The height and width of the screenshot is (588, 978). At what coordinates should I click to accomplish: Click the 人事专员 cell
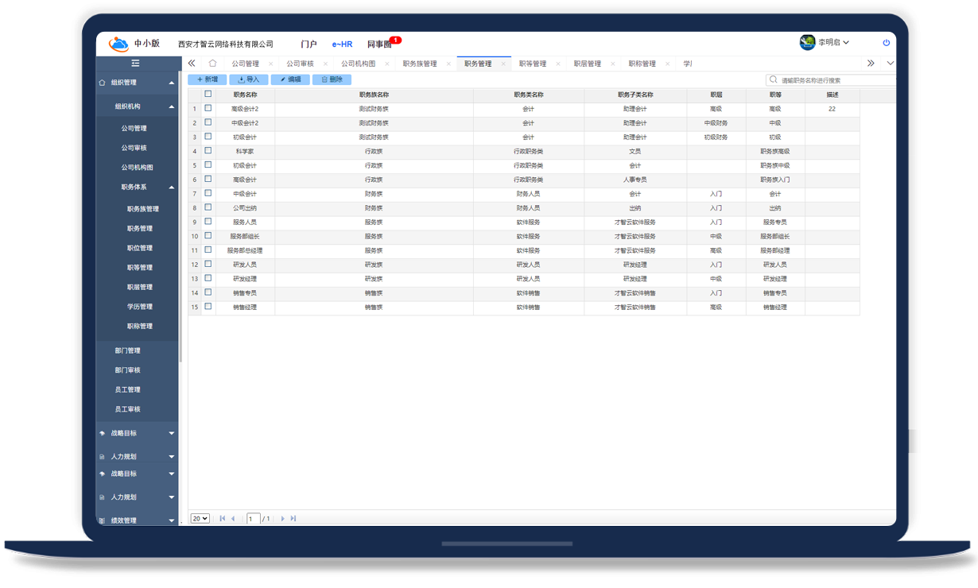[635, 180]
